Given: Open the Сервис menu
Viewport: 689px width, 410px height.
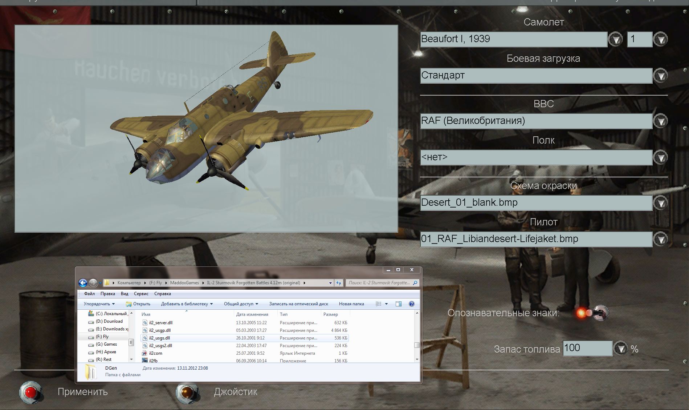Looking at the screenshot, I should tap(141, 294).
